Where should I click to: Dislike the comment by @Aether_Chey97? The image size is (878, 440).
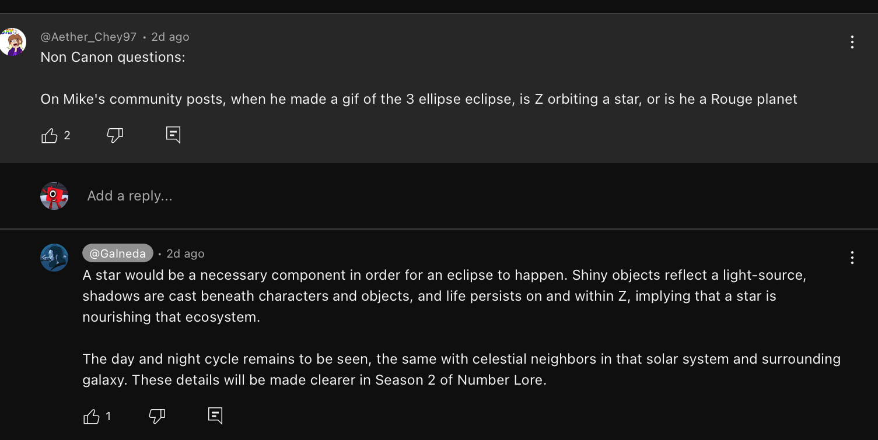point(115,136)
